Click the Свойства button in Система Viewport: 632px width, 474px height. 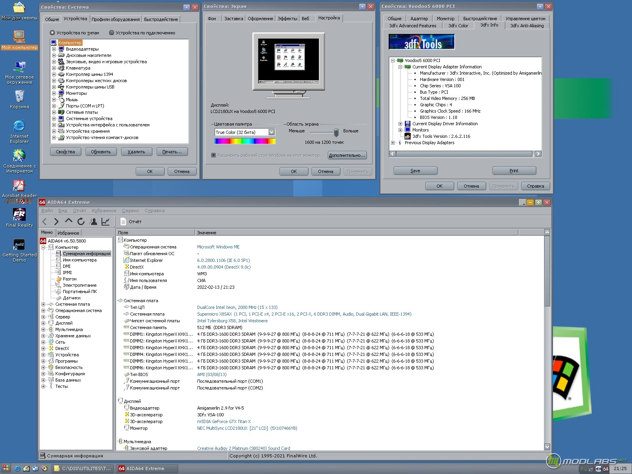[x=65, y=152]
